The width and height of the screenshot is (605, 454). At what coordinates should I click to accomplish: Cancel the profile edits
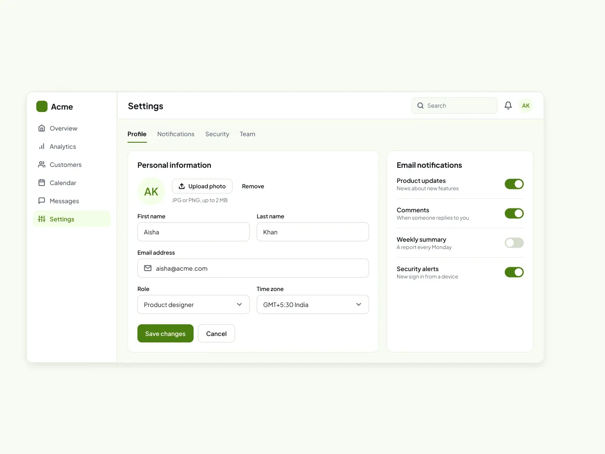pos(217,333)
